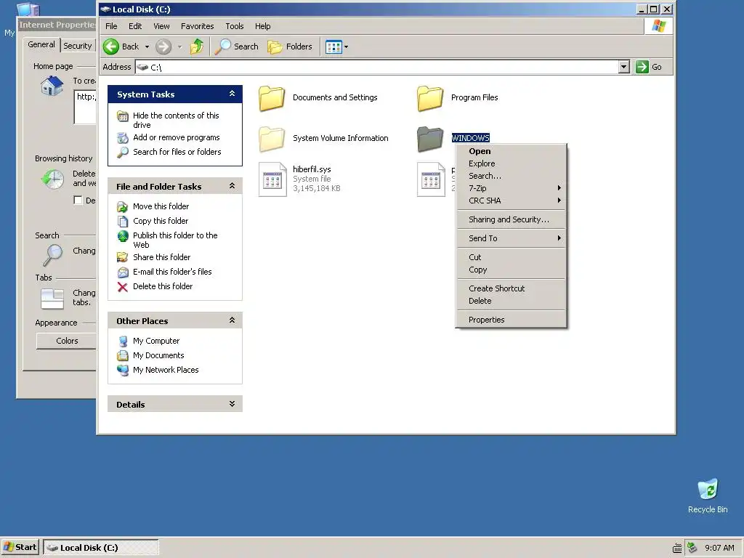Choose Search... in the context menu
The width and height of the screenshot is (744, 558).
click(x=511, y=176)
